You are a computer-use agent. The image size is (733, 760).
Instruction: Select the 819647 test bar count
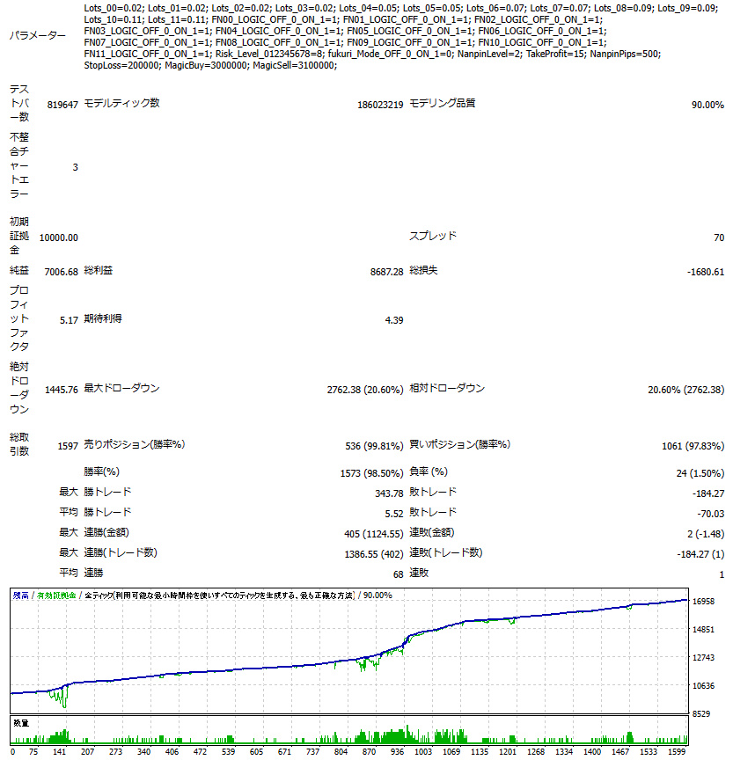pos(62,105)
